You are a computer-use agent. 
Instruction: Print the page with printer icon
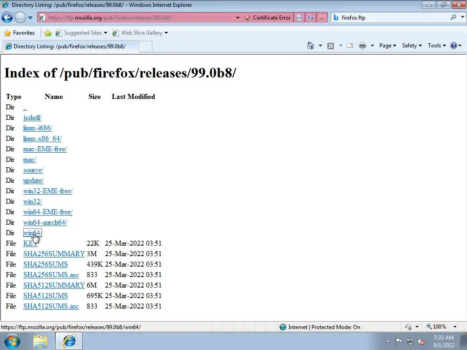click(x=363, y=46)
